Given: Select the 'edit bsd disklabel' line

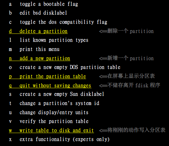Looking at the screenshot, I should [38, 13].
